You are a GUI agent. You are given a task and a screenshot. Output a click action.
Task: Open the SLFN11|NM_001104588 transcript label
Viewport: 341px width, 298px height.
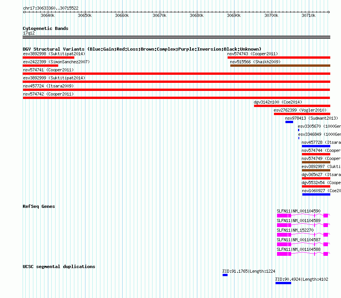point(298,249)
